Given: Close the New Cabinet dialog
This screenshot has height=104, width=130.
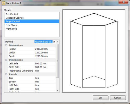Looking at the screenshot, I should pos(123,2).
